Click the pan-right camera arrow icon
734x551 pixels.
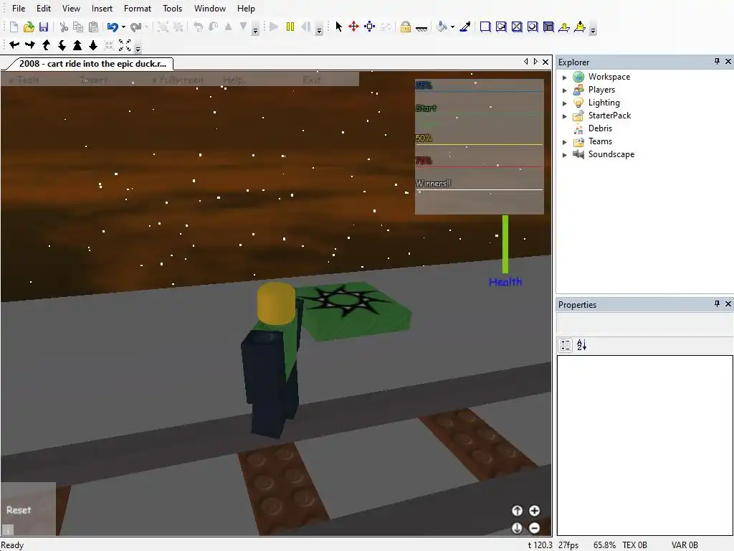tap(30, 45)
